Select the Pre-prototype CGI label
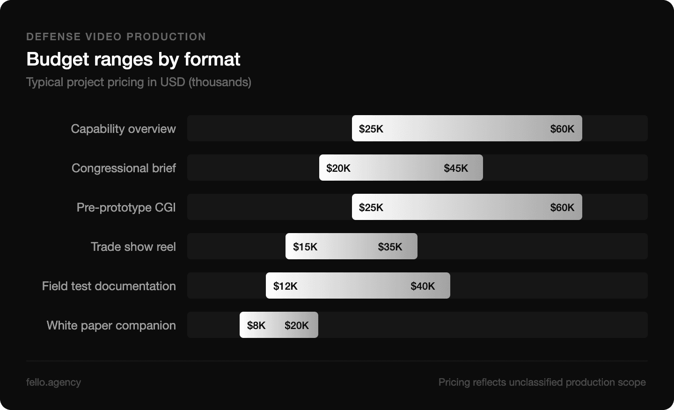The height and width of the screenshot is (410, 674). point(126,207)
